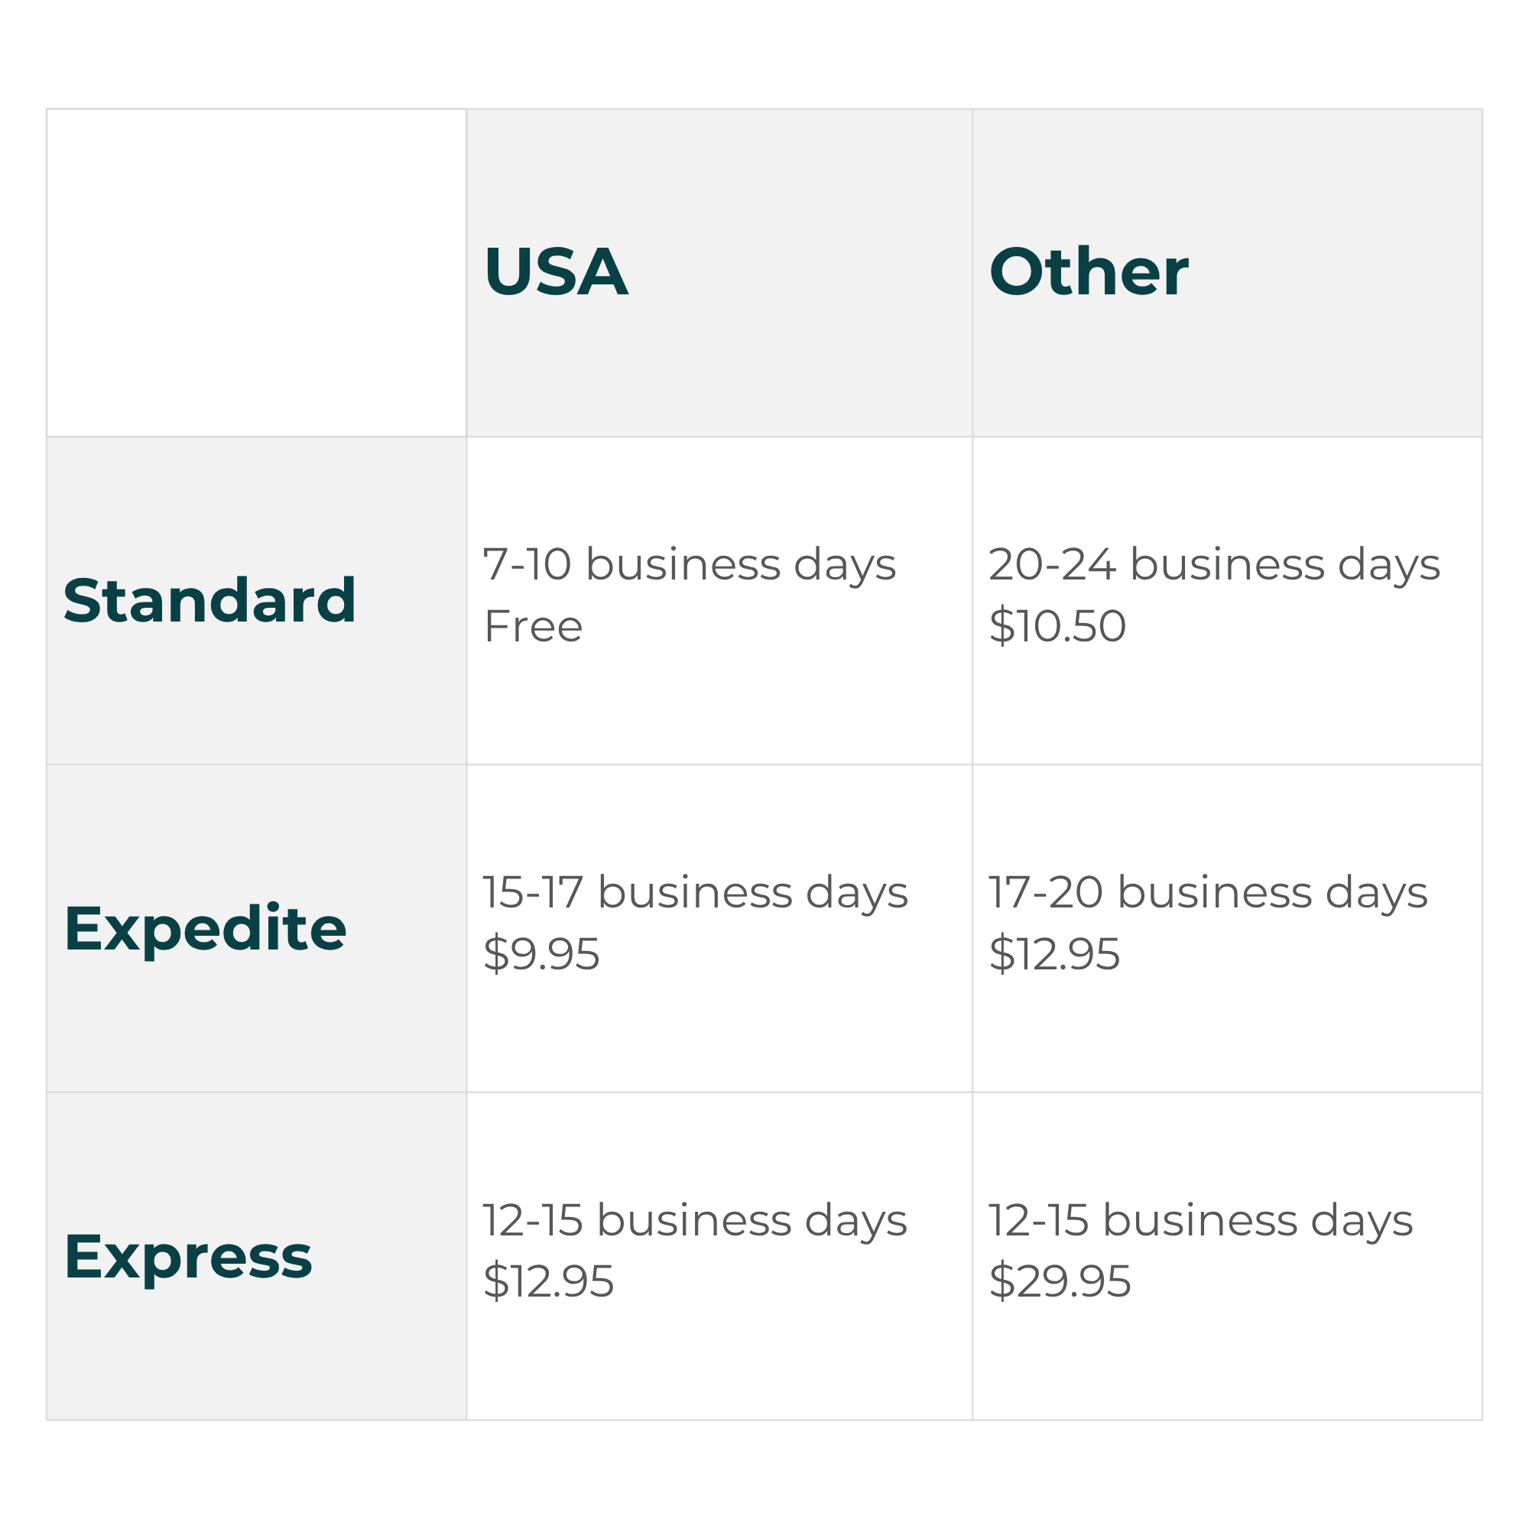1529x1529 pixels.
Task: Click the USA column header
Action: tap(556, 271)
